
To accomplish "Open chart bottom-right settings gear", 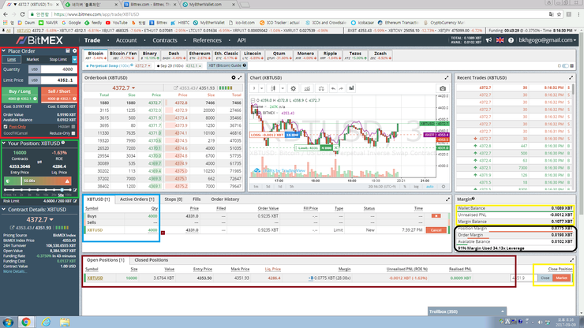I will pos(444,187).
